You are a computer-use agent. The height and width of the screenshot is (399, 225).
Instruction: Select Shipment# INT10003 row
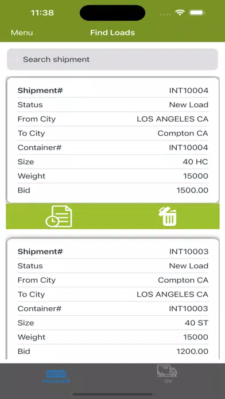click(x=113, y=252)
